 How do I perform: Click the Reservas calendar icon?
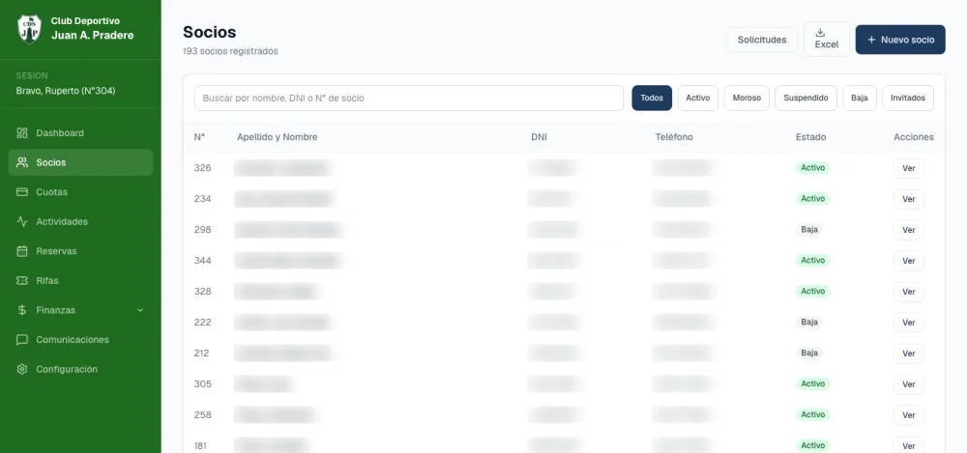[x=22, y=251]
